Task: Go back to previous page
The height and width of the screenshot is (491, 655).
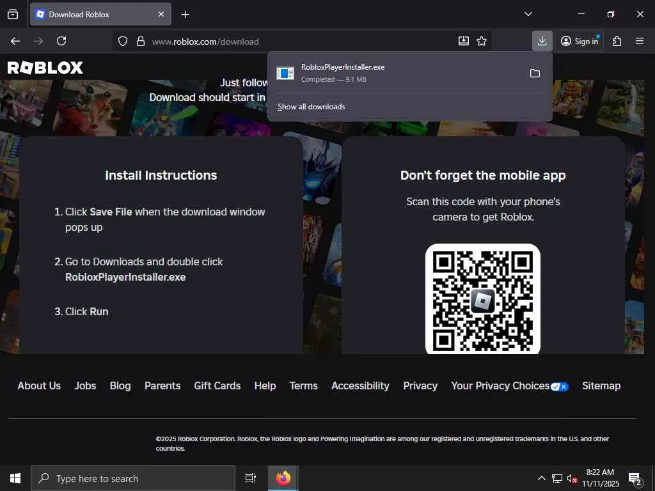Action: pyautogui.click(x=15, y=41)
